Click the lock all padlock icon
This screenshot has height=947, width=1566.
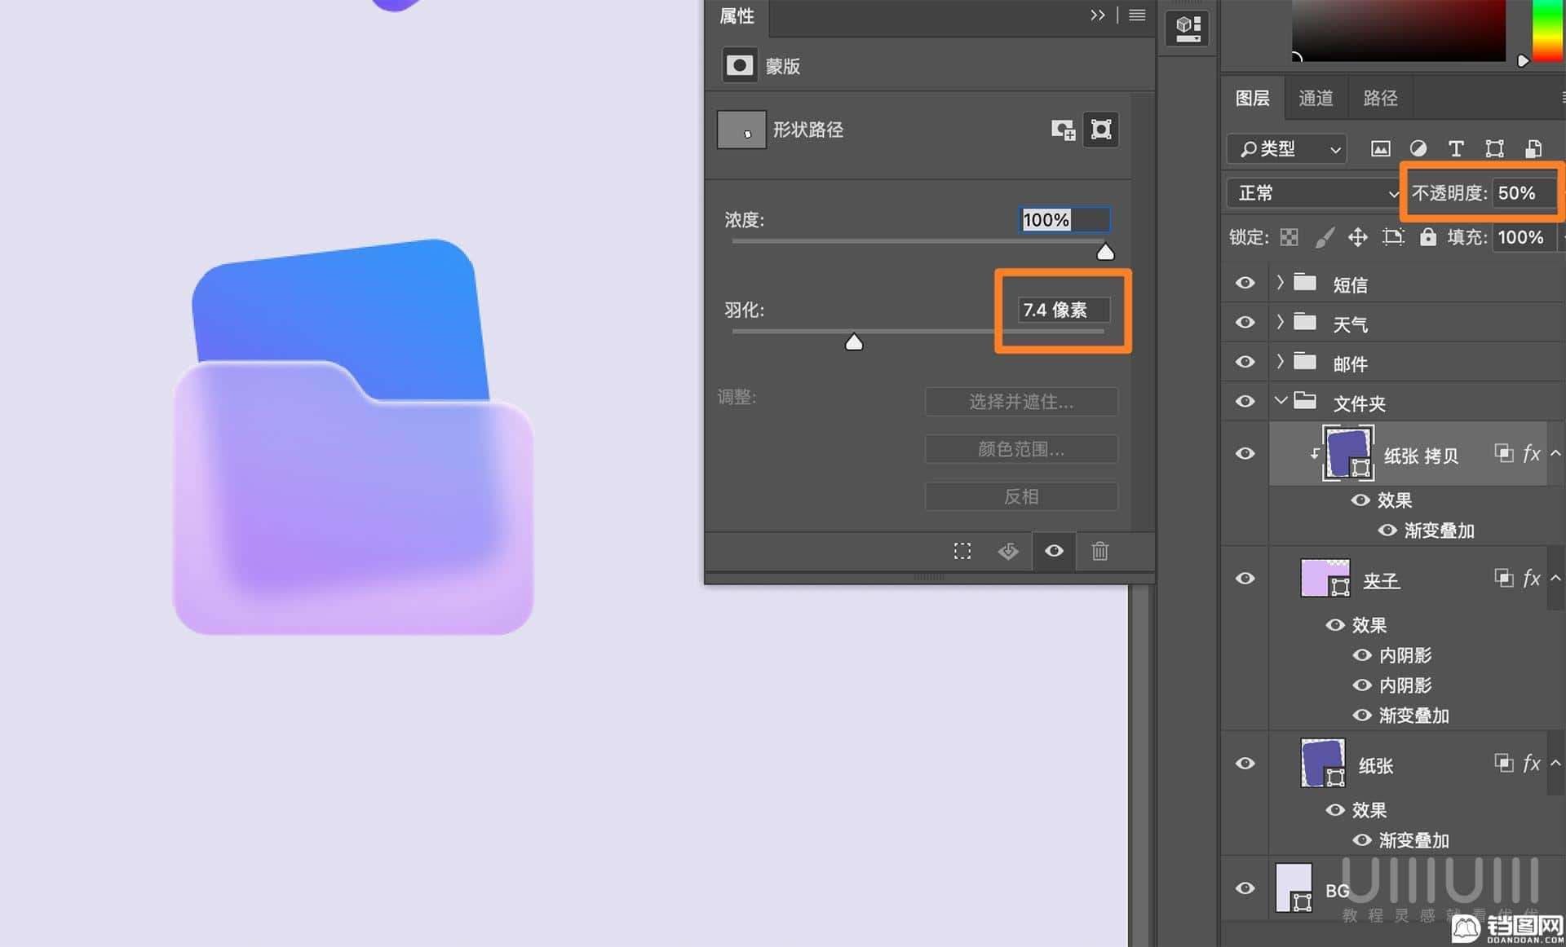(x=1427, y=237)
